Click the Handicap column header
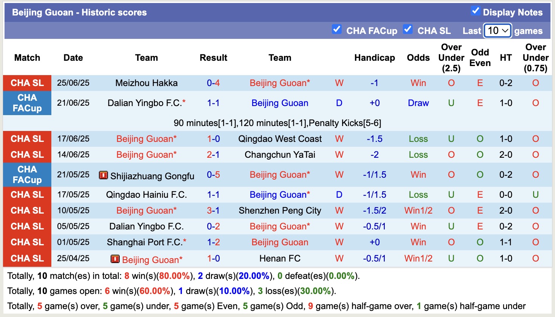 374,58
